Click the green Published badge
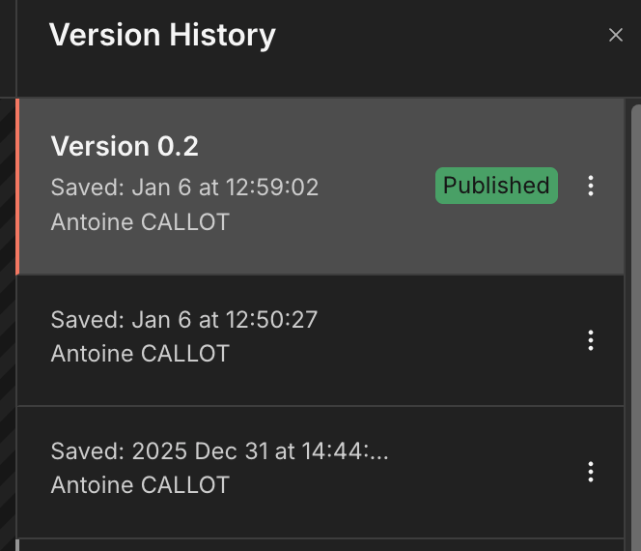641x551 pixels. (x=496, y=186)
